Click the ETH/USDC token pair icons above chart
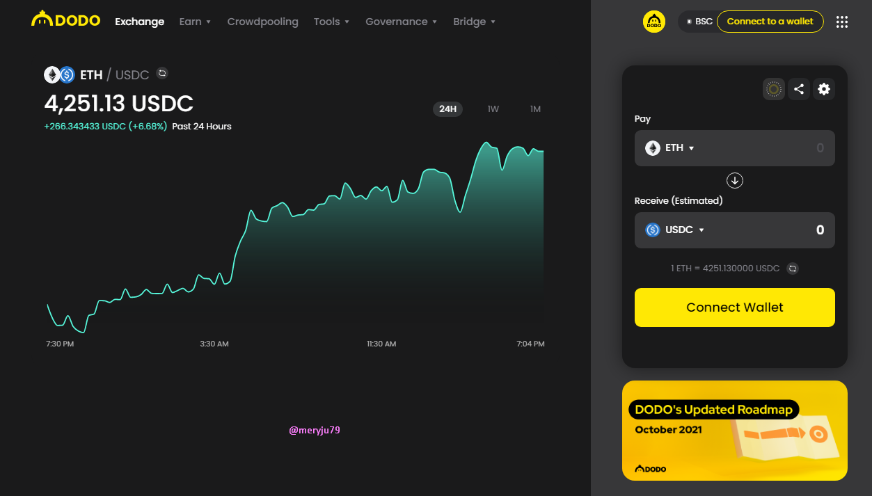This screenshot has height=496, width=872. pos(59,74)
